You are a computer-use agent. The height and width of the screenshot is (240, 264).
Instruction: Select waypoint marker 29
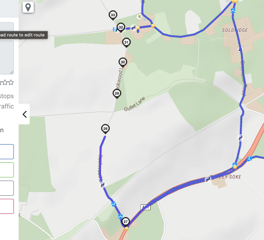pyautogui.click(x=117, y=94)
